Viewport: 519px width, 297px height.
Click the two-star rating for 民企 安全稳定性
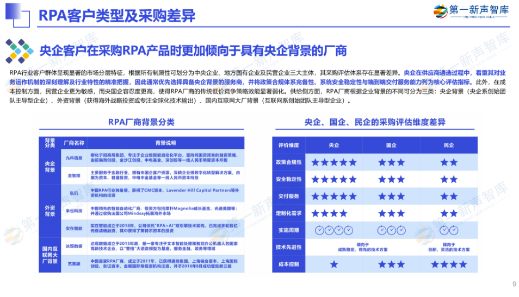[449, 179]
